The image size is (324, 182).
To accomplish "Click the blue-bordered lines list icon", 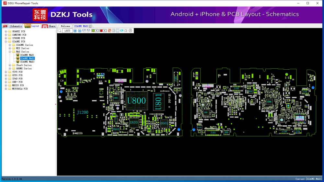I will point(118,31).
